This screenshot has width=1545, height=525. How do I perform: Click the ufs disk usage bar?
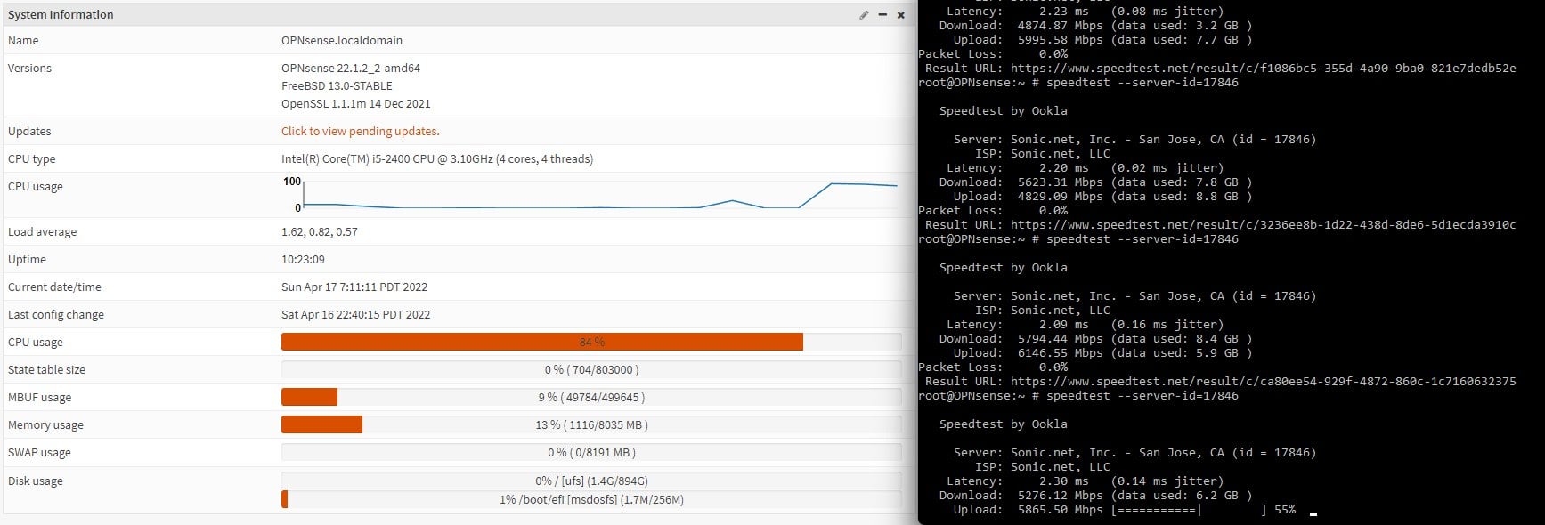590,481
